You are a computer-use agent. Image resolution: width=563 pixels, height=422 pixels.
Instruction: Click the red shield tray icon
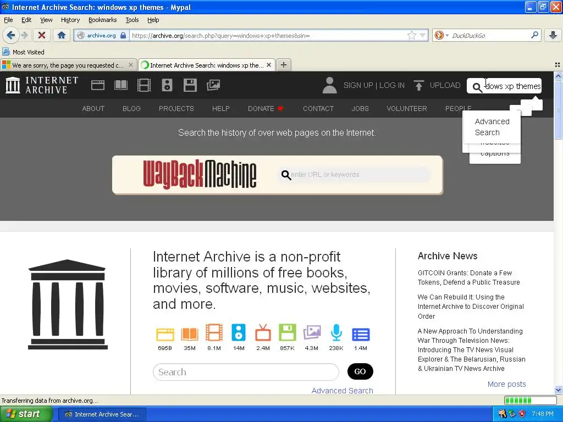(522, 414)
